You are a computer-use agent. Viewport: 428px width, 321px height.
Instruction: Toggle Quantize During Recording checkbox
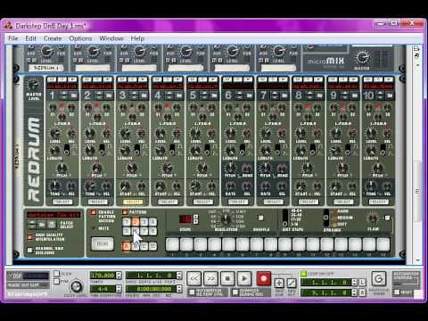235,292
